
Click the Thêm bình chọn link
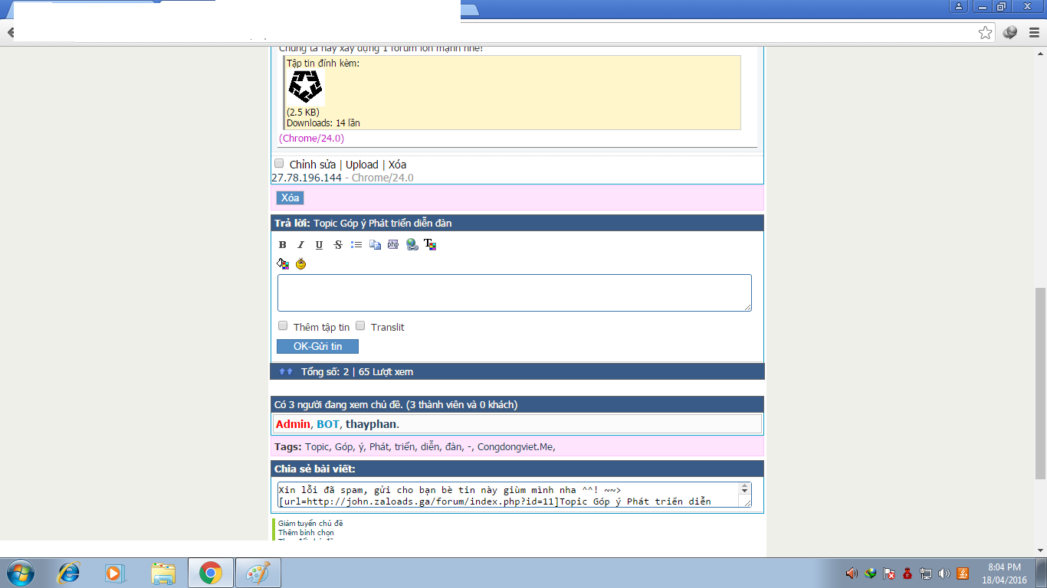pyautogui.click(x=306, y=533)
